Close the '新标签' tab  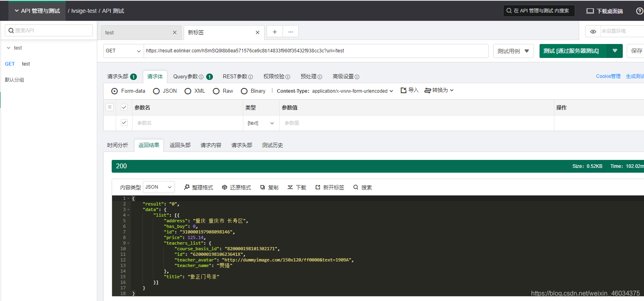257,33
